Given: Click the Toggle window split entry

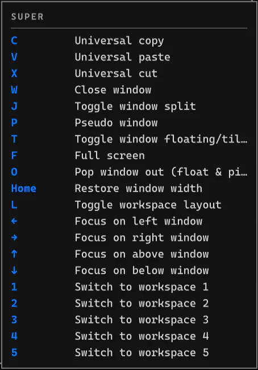Looking at the screenshot, I should (135, 107).
